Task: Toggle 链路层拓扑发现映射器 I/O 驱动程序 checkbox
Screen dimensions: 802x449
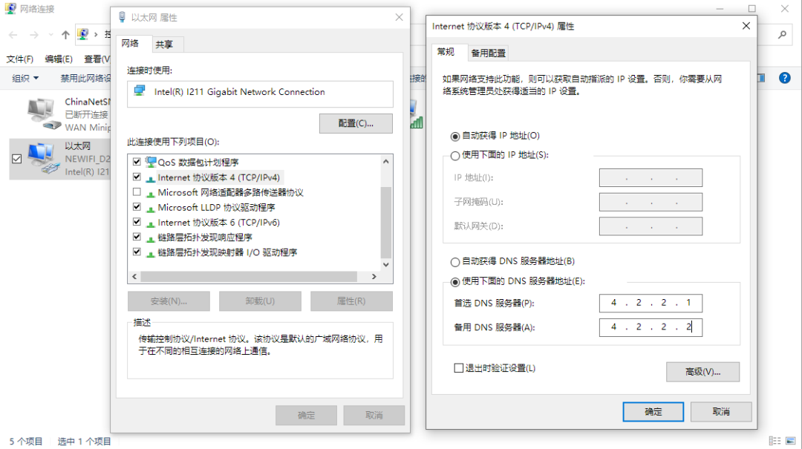Action: pos(137,252)
